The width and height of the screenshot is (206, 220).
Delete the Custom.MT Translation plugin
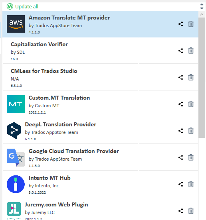tap(191, 104)
